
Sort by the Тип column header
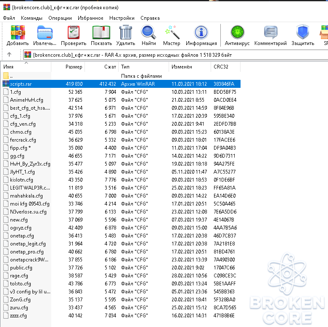tap(143, 67)
